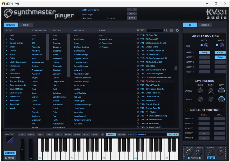230x162 pixels.
Task: Click the master TUNE knob
Action: pyautogui.click(x=220, y=152)
